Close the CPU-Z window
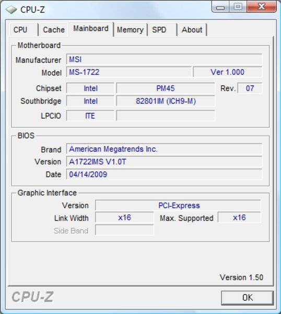Viewport: 281px width, 314px height. (262, 7)
